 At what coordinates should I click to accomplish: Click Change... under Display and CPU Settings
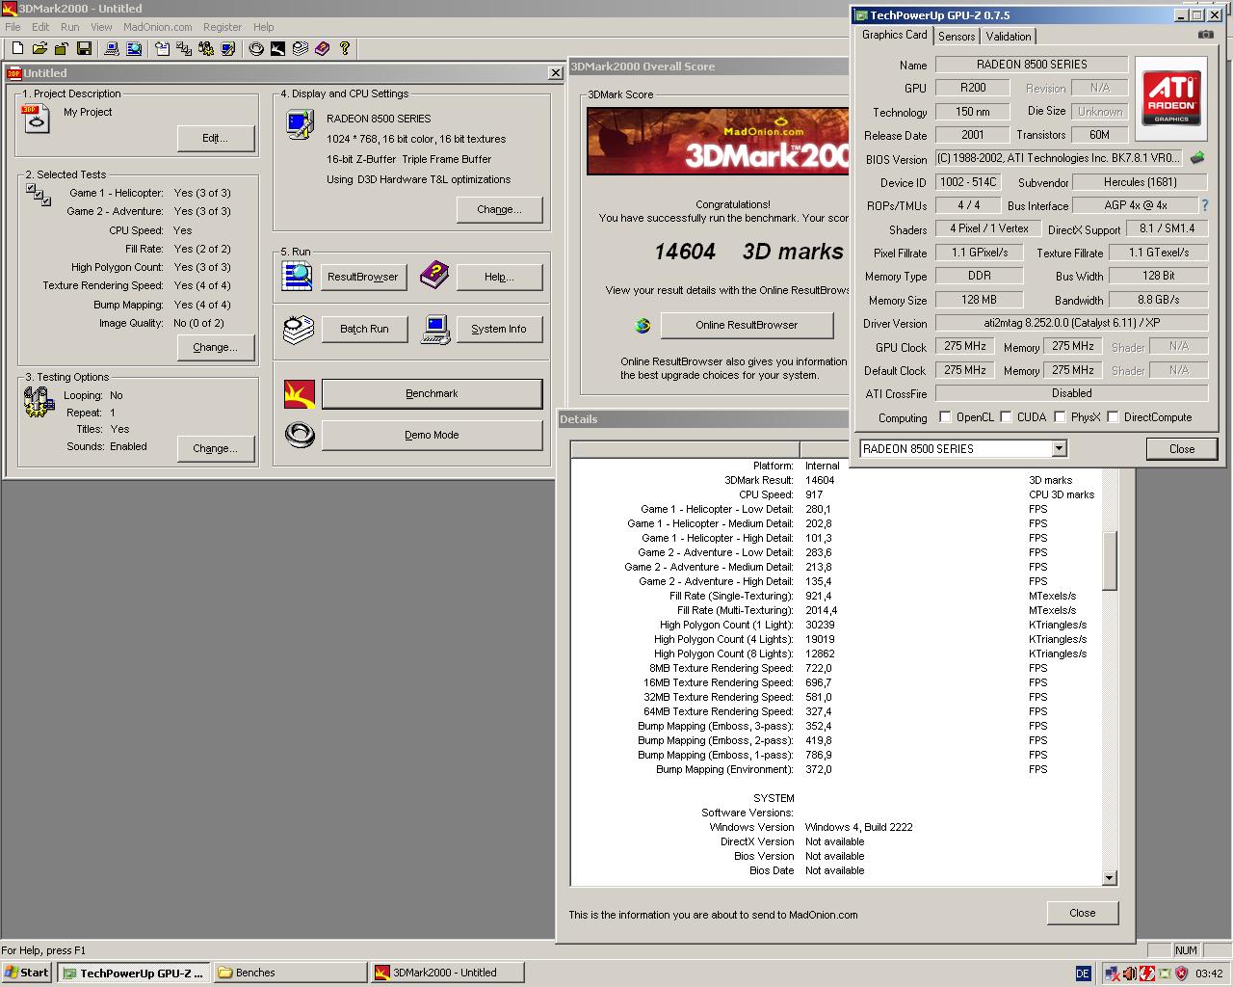[x=499, y=209]
